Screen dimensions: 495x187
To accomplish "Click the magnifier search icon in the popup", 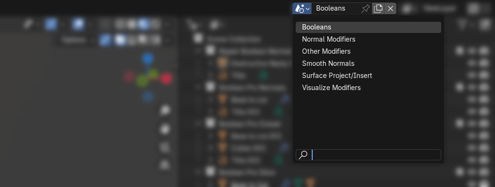I will tap(303, 155).
